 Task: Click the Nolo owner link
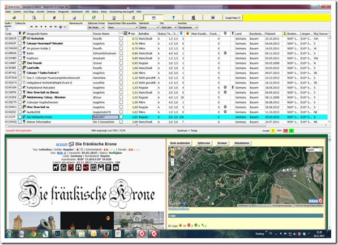pyautogui.click(x=60, y=153)
